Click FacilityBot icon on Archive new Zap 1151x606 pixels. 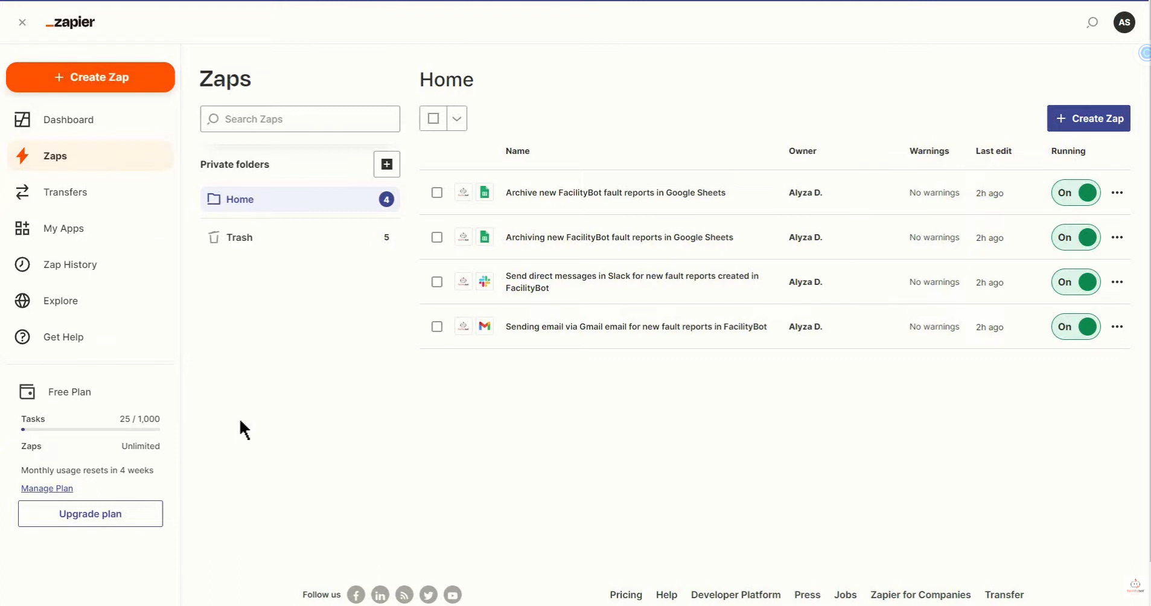click(x=463, y=193)
